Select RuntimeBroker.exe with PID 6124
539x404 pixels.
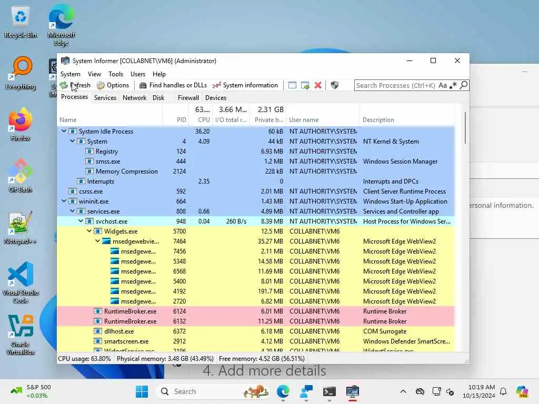256,311
